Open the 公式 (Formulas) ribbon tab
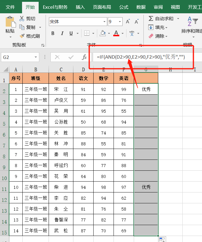This screenshot has height=242, width=202. (123, 7)
